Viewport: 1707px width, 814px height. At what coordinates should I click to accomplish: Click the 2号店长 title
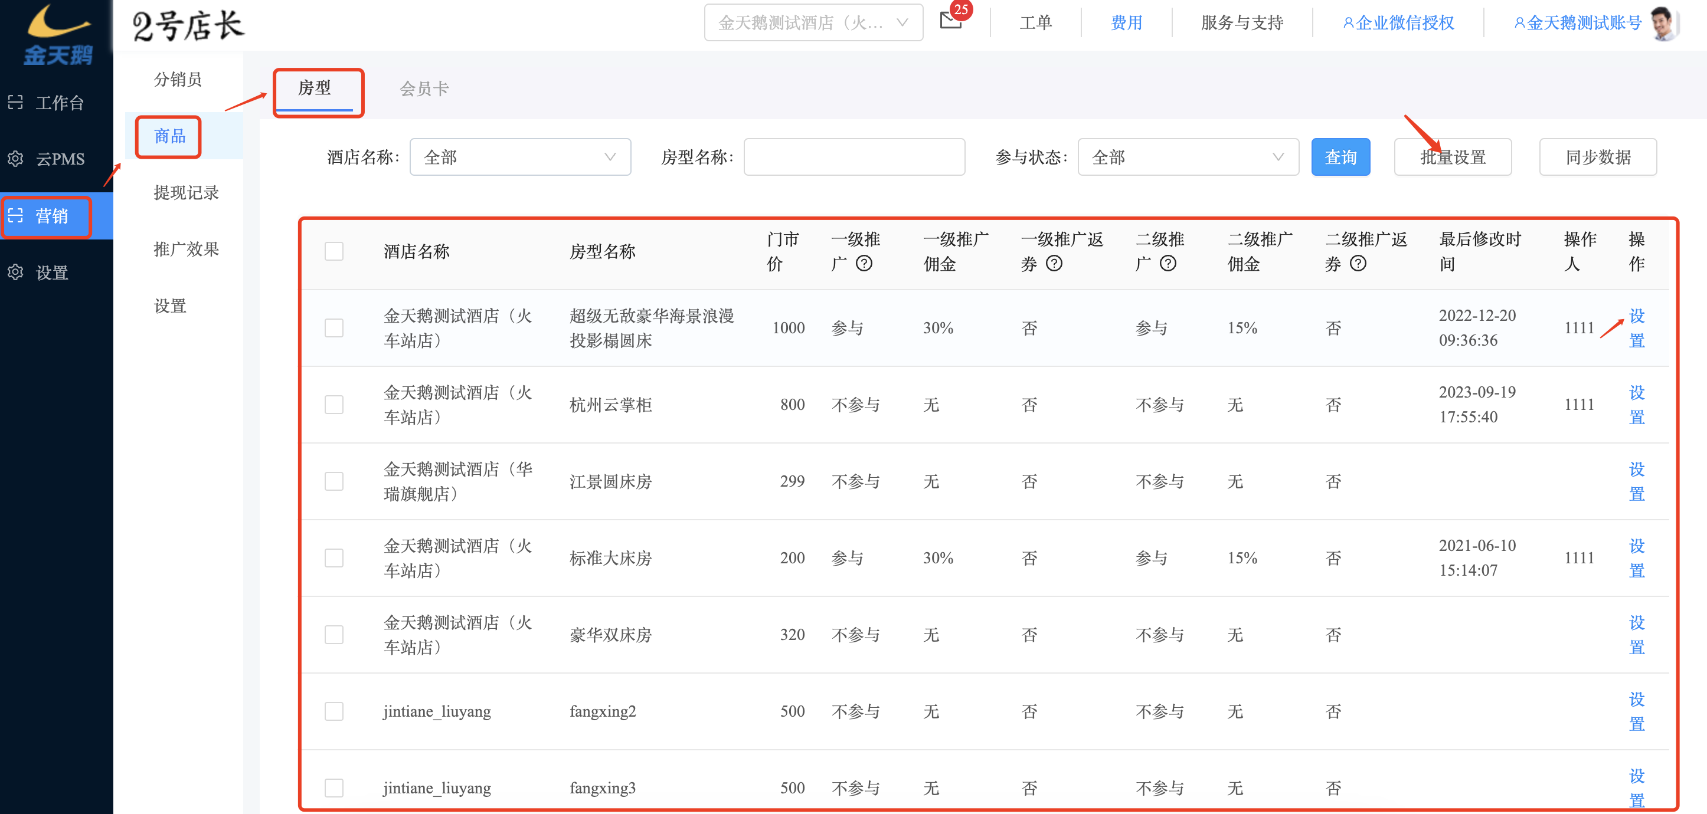(188, 25)
